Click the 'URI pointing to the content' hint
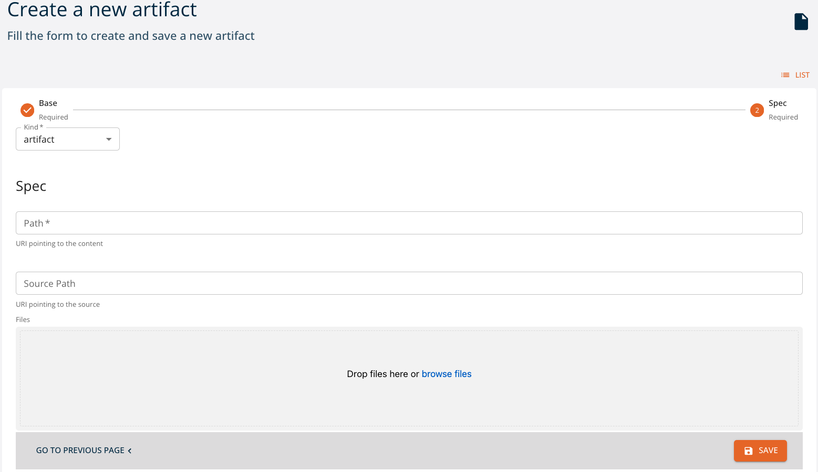 coord(59,244)
